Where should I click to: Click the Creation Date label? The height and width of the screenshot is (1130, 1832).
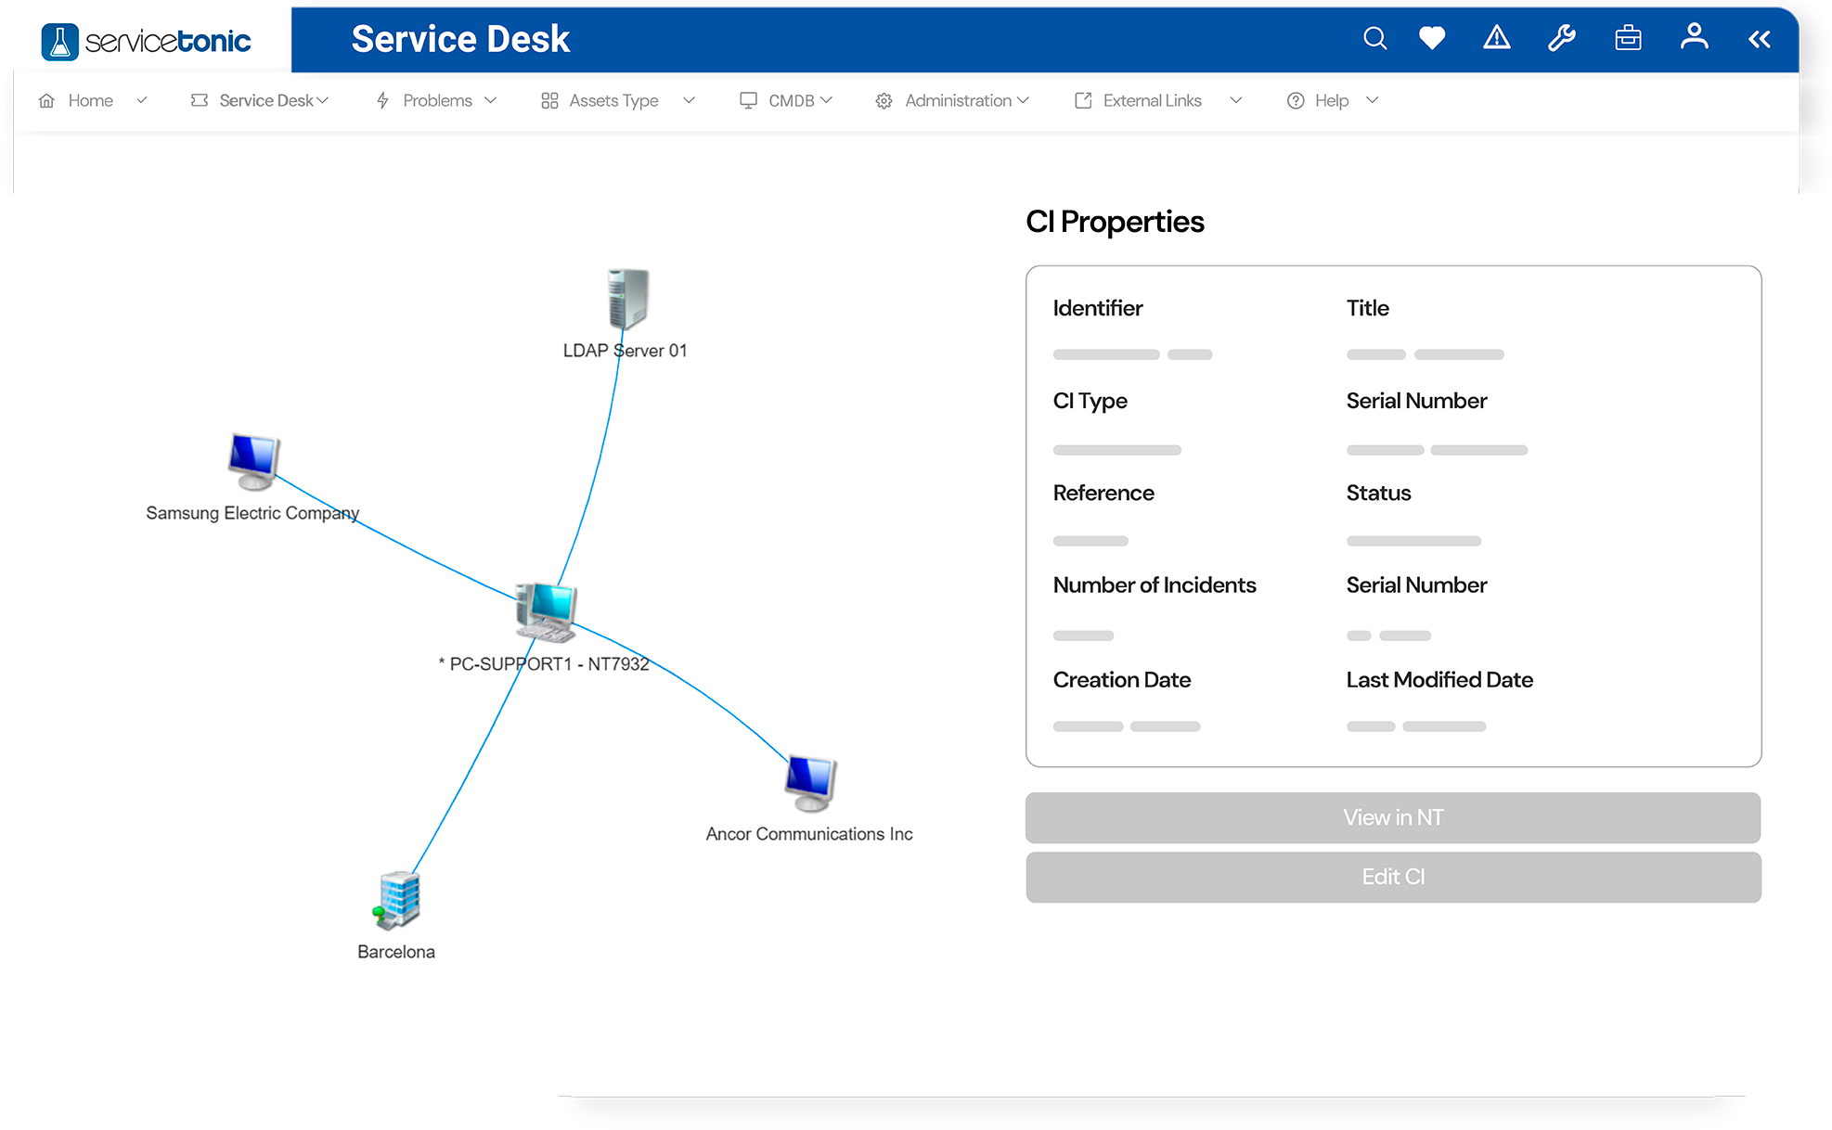pyautogui.click(x=1122, y=680)
